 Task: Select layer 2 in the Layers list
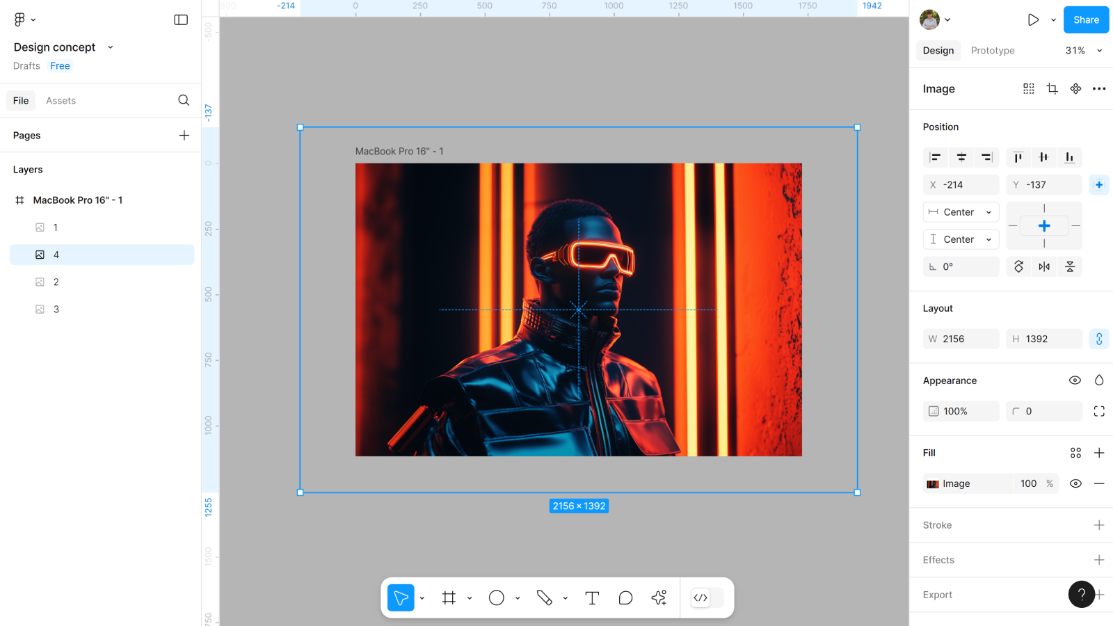(56, 282)
